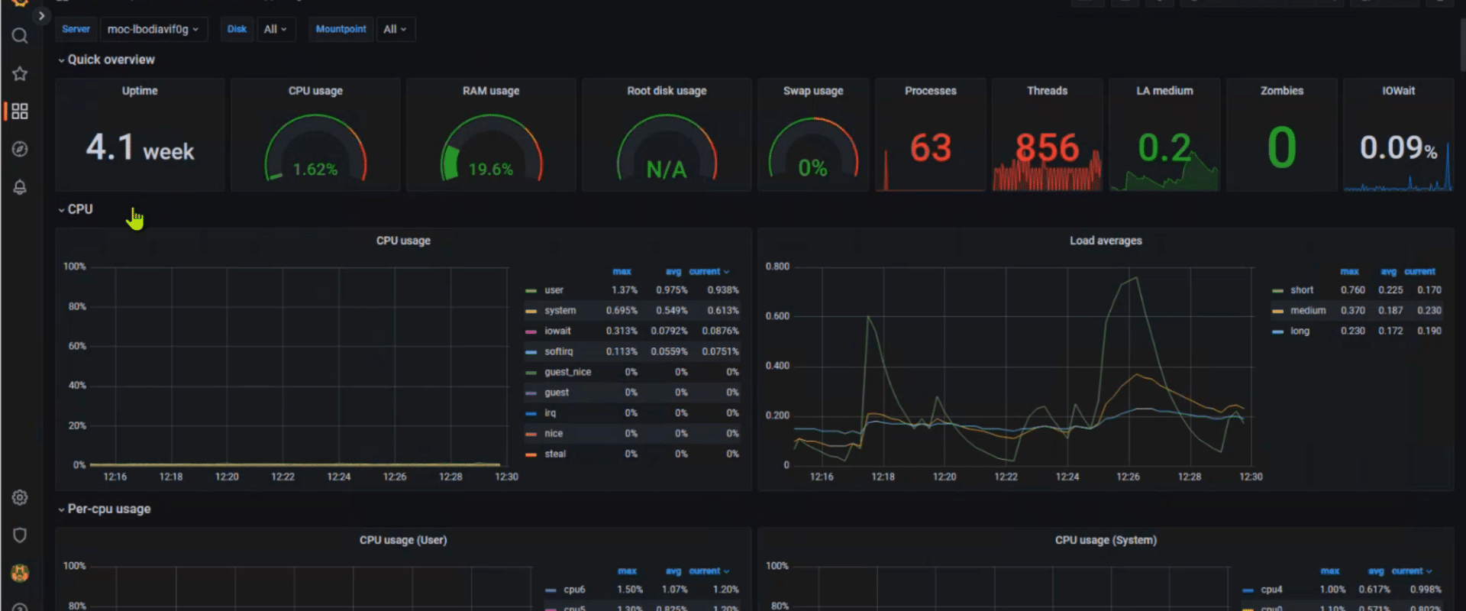Screen dimensions: 1466x611
Task: Toggle the user series in legend
Action: pyautogui.click(x=554, y=290)
